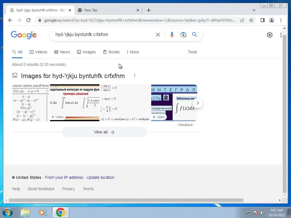Click 'About 0 results' text
This screenshot has height=218, width=291.
click(39, 64)
